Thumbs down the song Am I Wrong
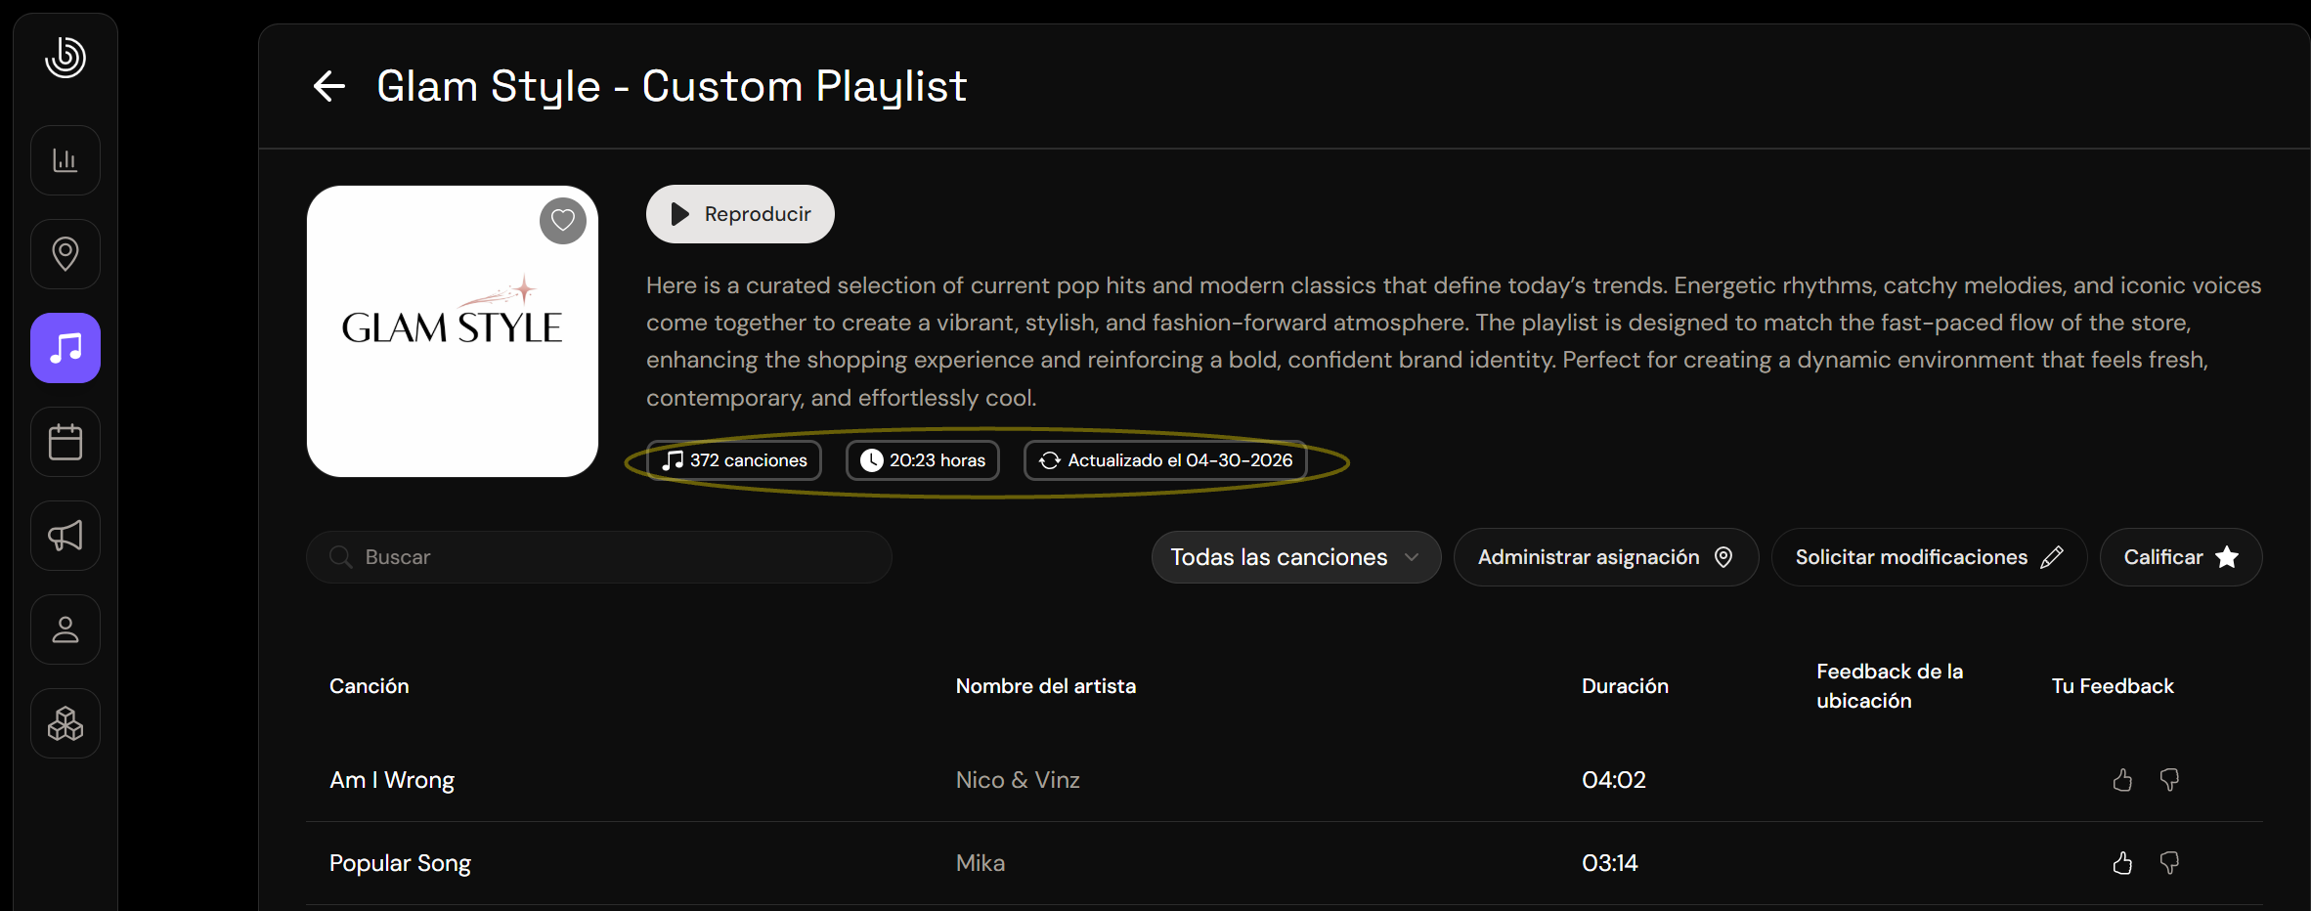 pos(2169,780)
